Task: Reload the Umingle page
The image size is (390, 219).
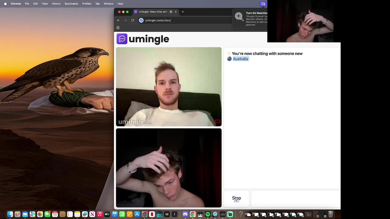Action: pyautogui.click(x=133, y=20)
